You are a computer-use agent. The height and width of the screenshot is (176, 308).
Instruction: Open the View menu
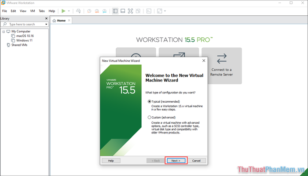(x=23, y=11)
